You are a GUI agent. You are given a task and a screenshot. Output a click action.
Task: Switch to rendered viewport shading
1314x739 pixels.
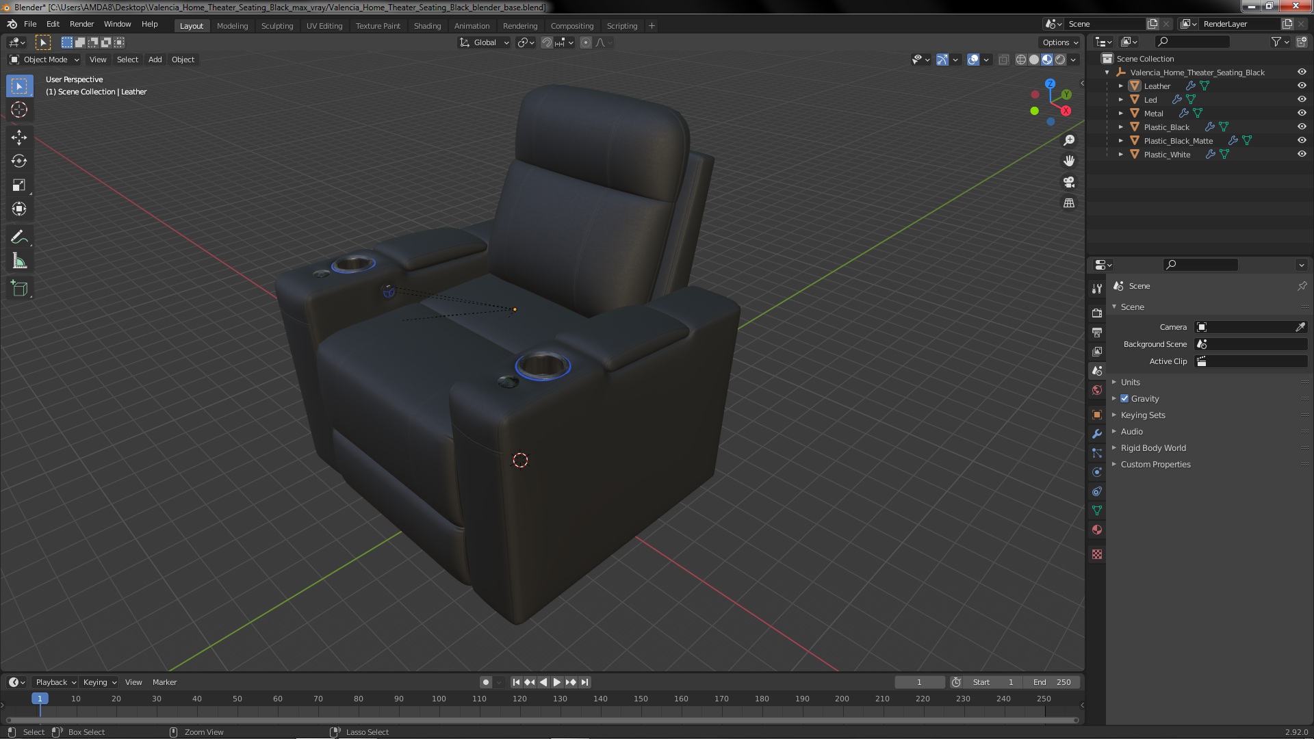1060,60
